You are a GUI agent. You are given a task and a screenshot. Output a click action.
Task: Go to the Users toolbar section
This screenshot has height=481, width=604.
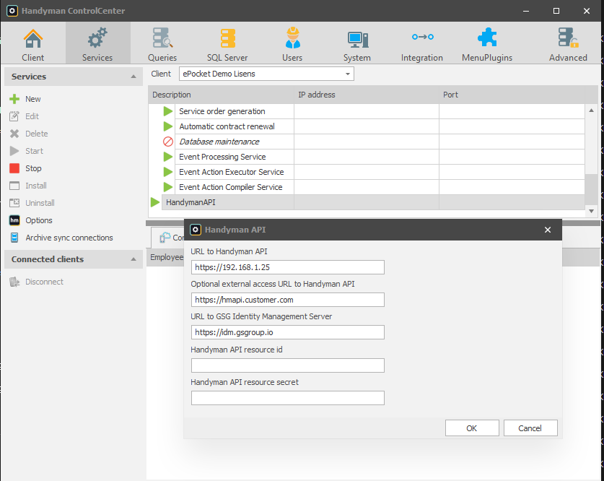292,43
